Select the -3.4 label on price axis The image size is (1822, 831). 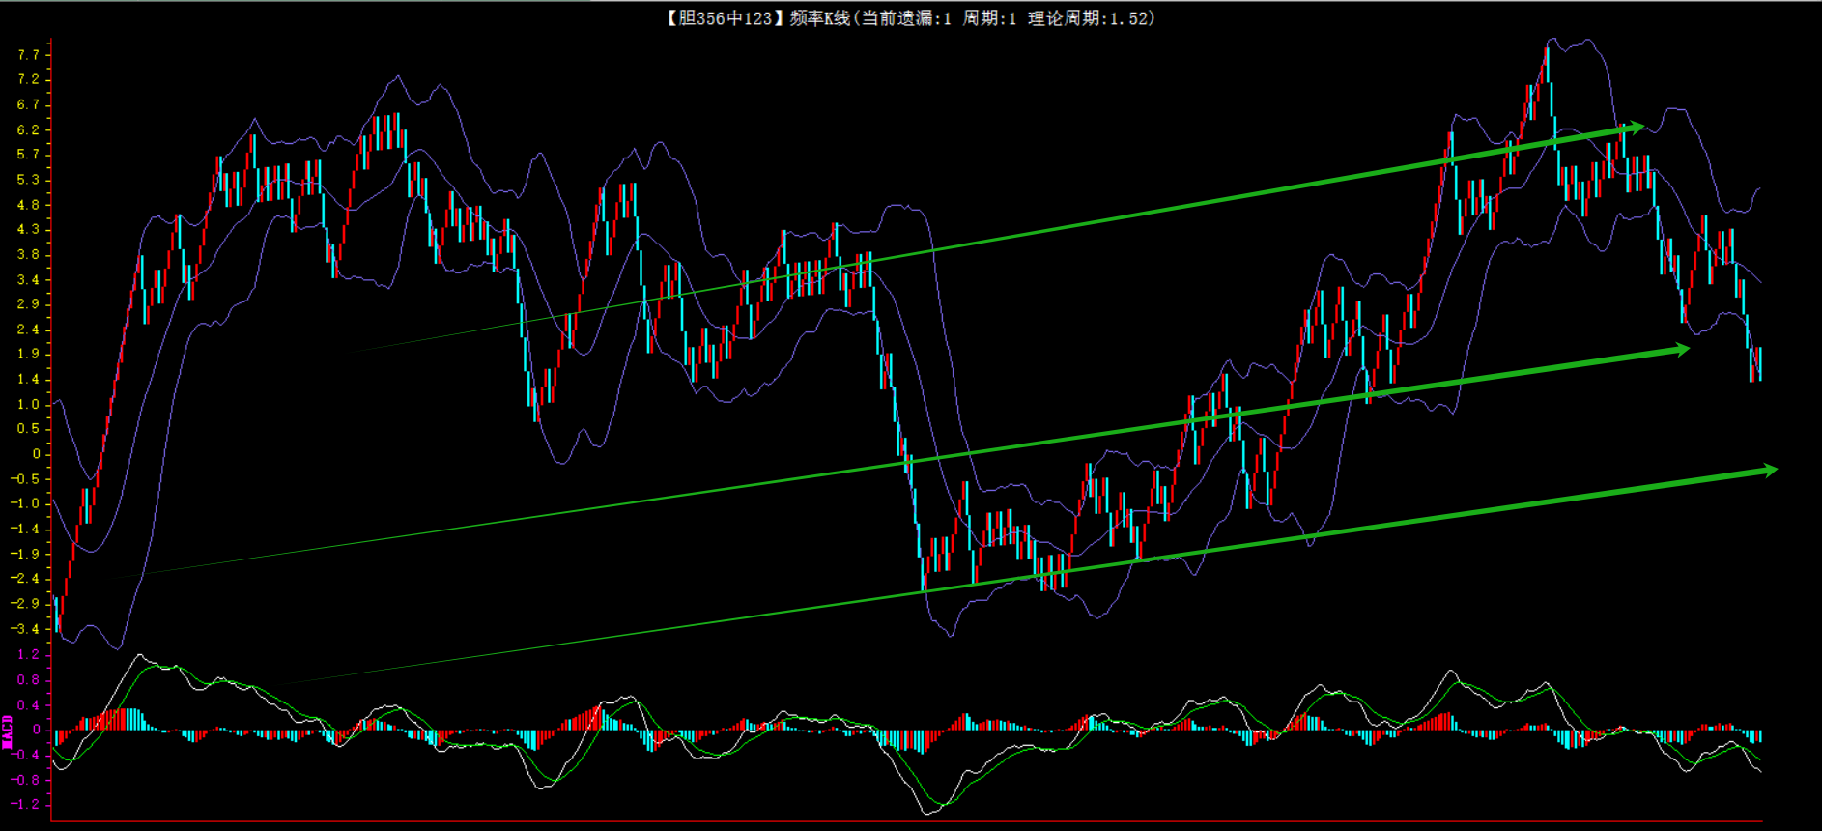[25, 629]
